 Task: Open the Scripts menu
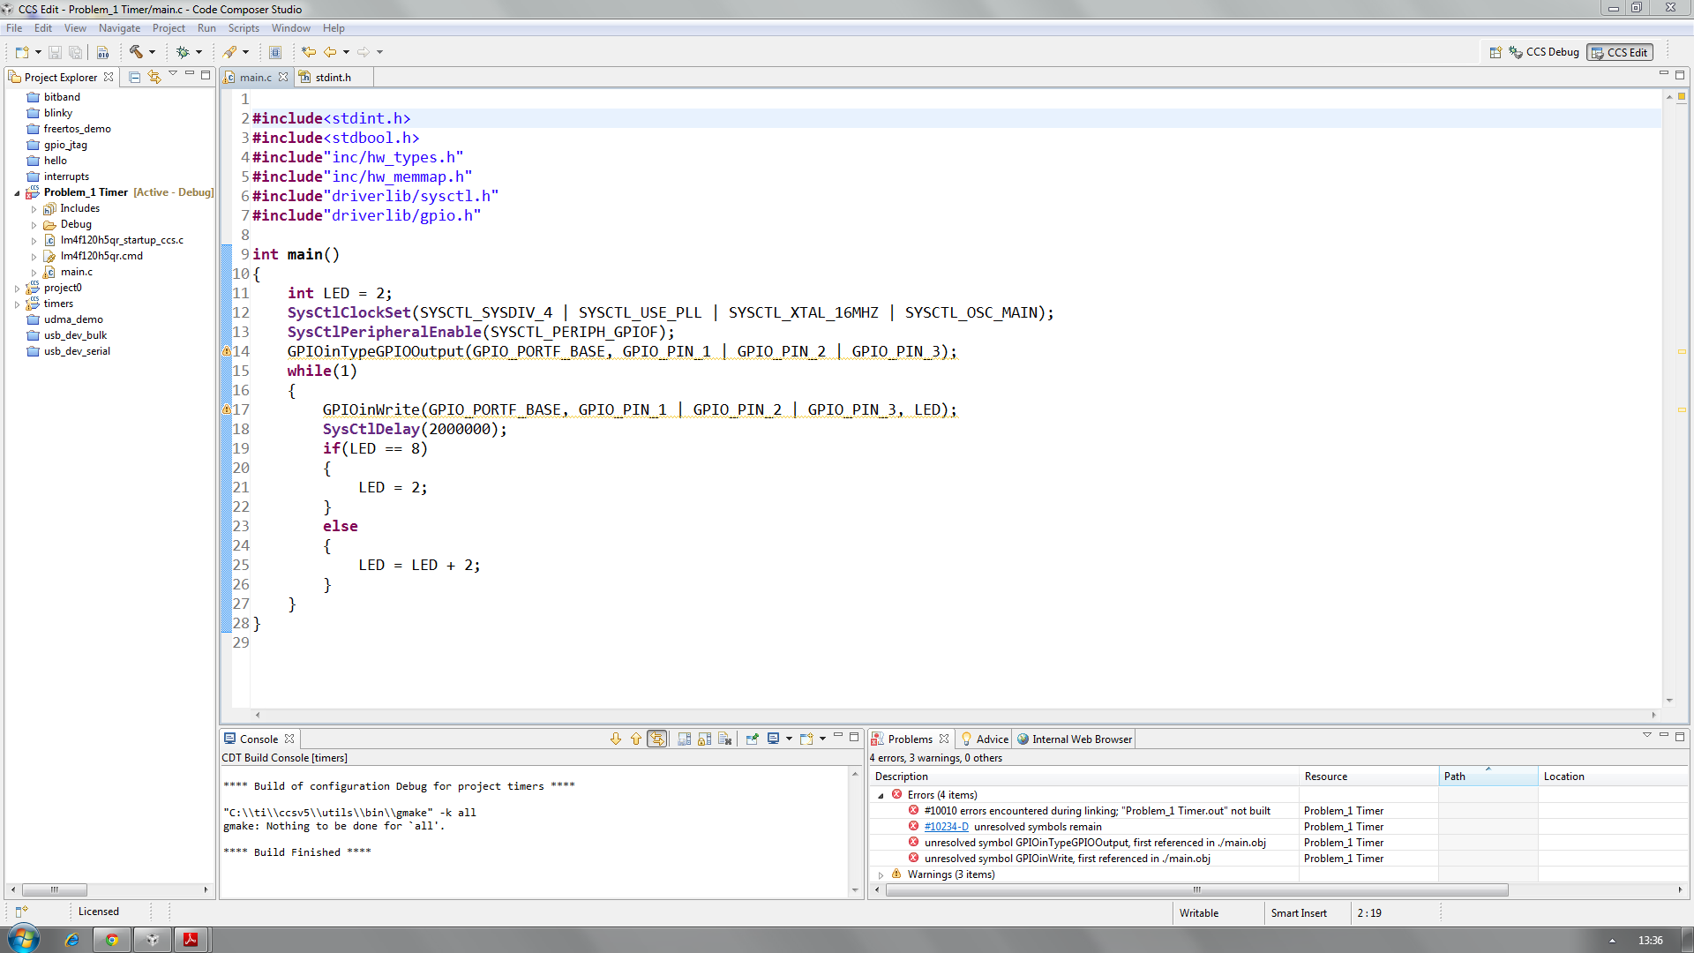pos(244,28)
